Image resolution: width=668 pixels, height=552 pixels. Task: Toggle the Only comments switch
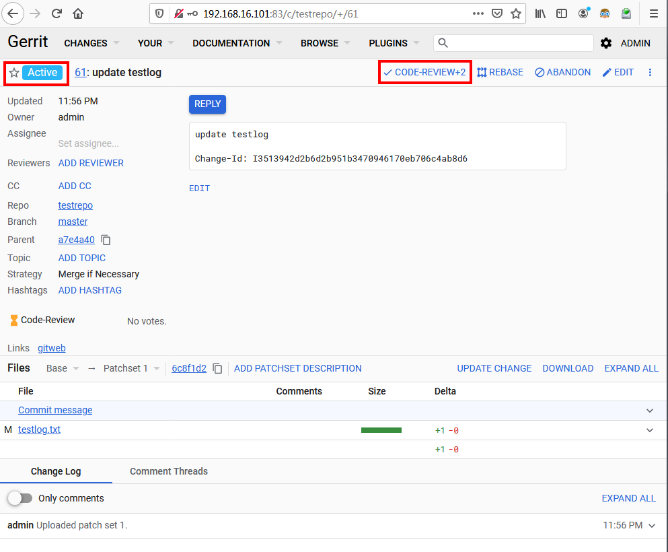(x=20, y=498)
